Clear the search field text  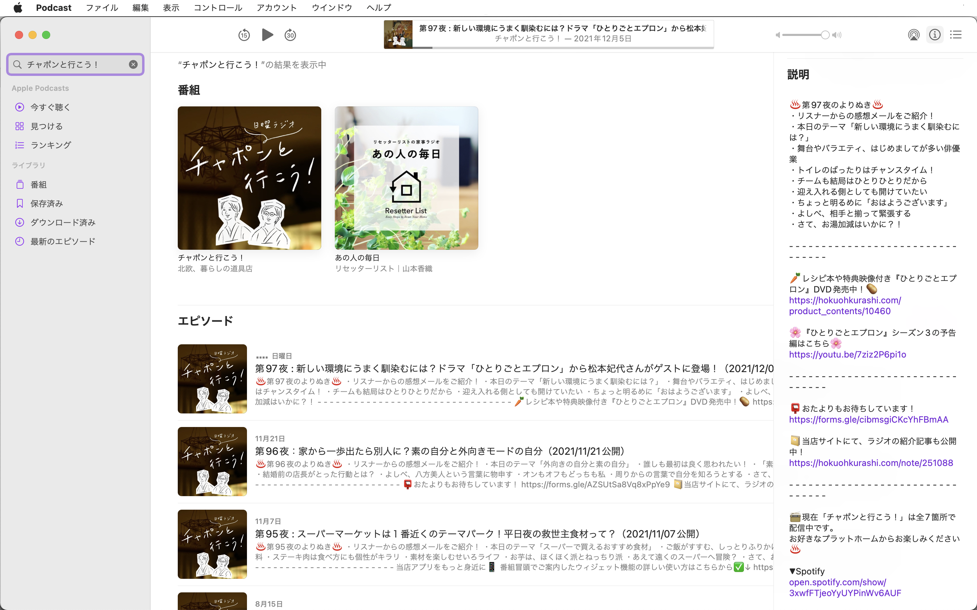pos(133,64)
